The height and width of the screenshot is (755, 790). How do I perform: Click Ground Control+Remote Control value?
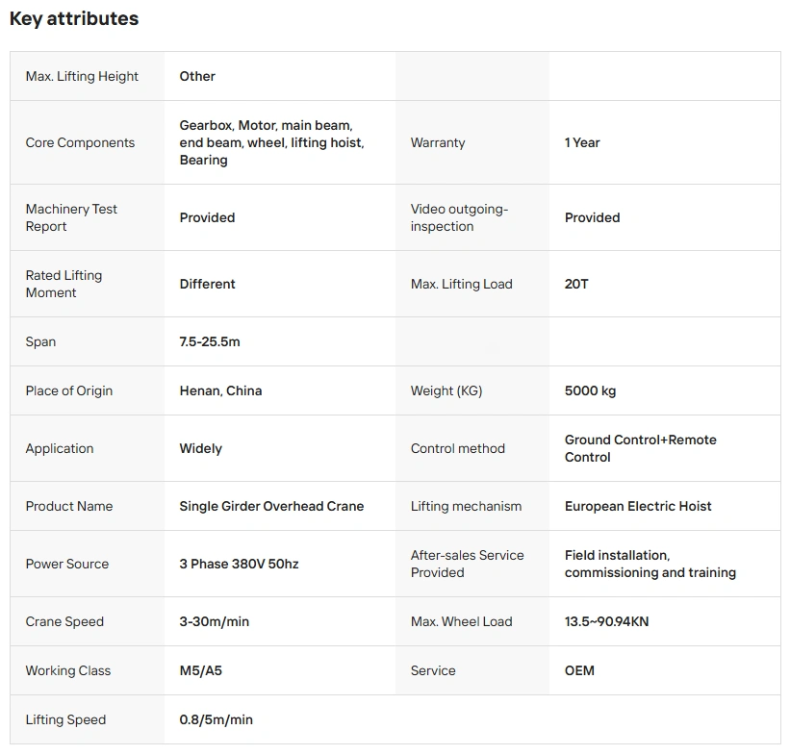[640, 448]
